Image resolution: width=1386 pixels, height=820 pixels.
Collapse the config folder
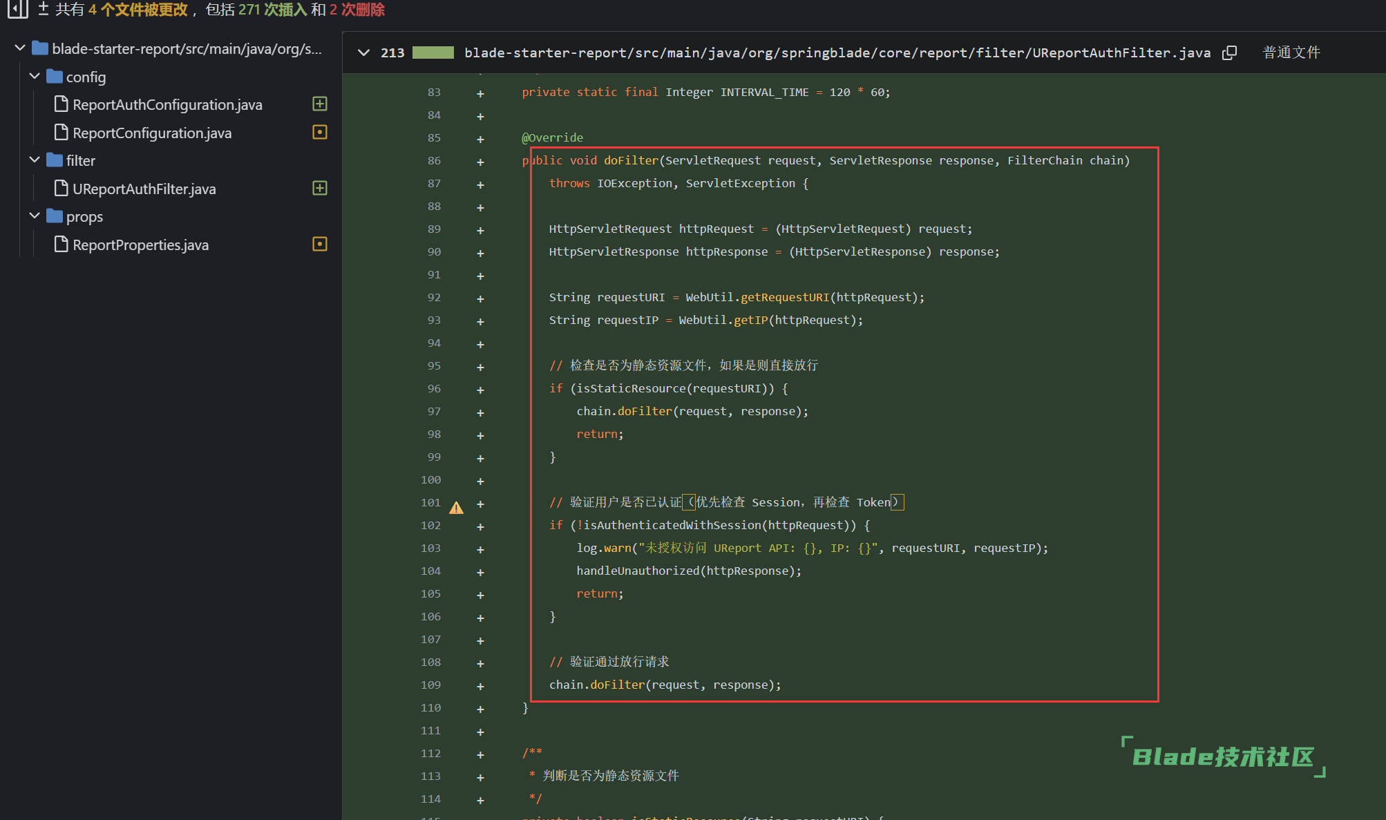[x=35, y=76]
